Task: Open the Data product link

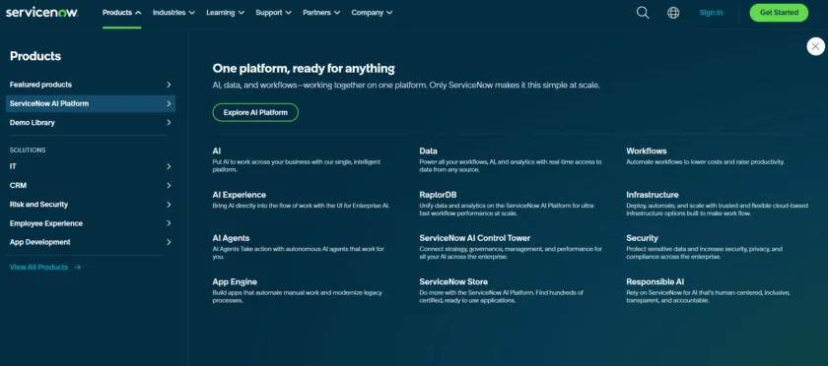Action: pyautogui.click(x=428, y=151)
